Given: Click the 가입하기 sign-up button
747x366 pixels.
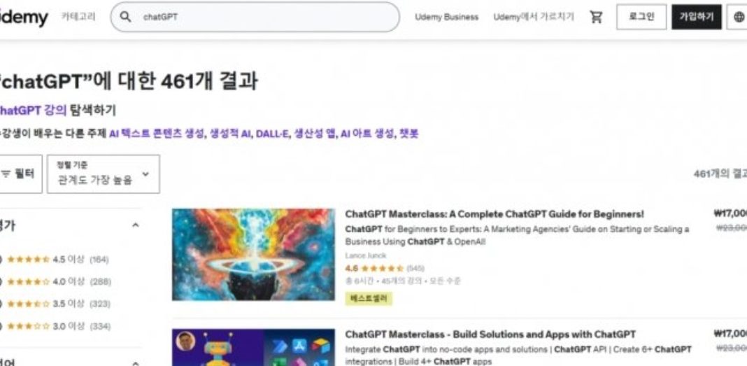Looking at the screenshot, I should pos(697,17).
